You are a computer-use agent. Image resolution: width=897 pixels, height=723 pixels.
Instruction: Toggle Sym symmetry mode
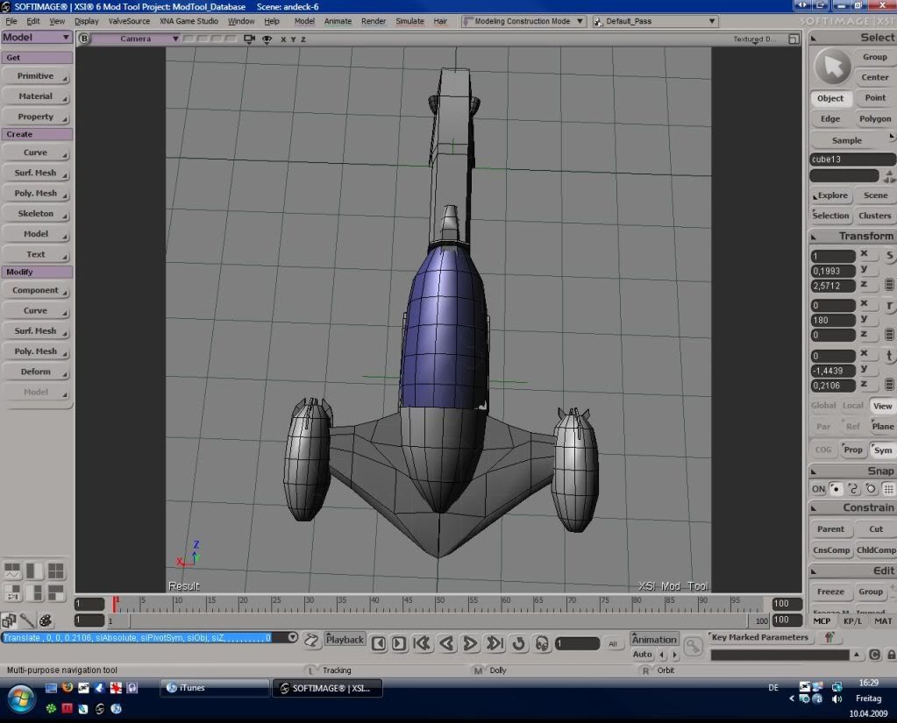tap(883, 450)
